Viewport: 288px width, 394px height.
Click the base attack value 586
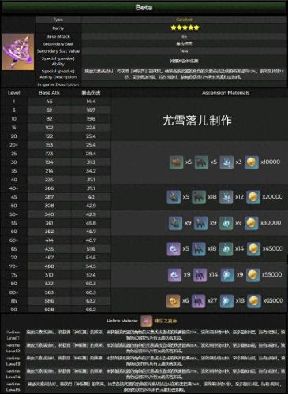point(49,301)
